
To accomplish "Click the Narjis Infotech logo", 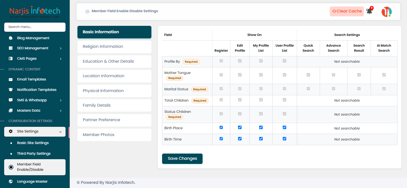I will point(35,12).
